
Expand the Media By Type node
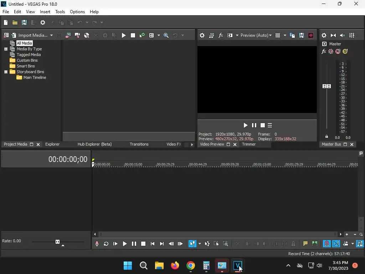6,49
